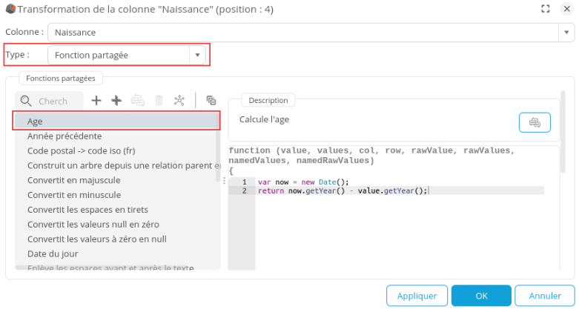579x309 pixels.
Task: Click the add function plus icon
Action: tap(96, 101)
